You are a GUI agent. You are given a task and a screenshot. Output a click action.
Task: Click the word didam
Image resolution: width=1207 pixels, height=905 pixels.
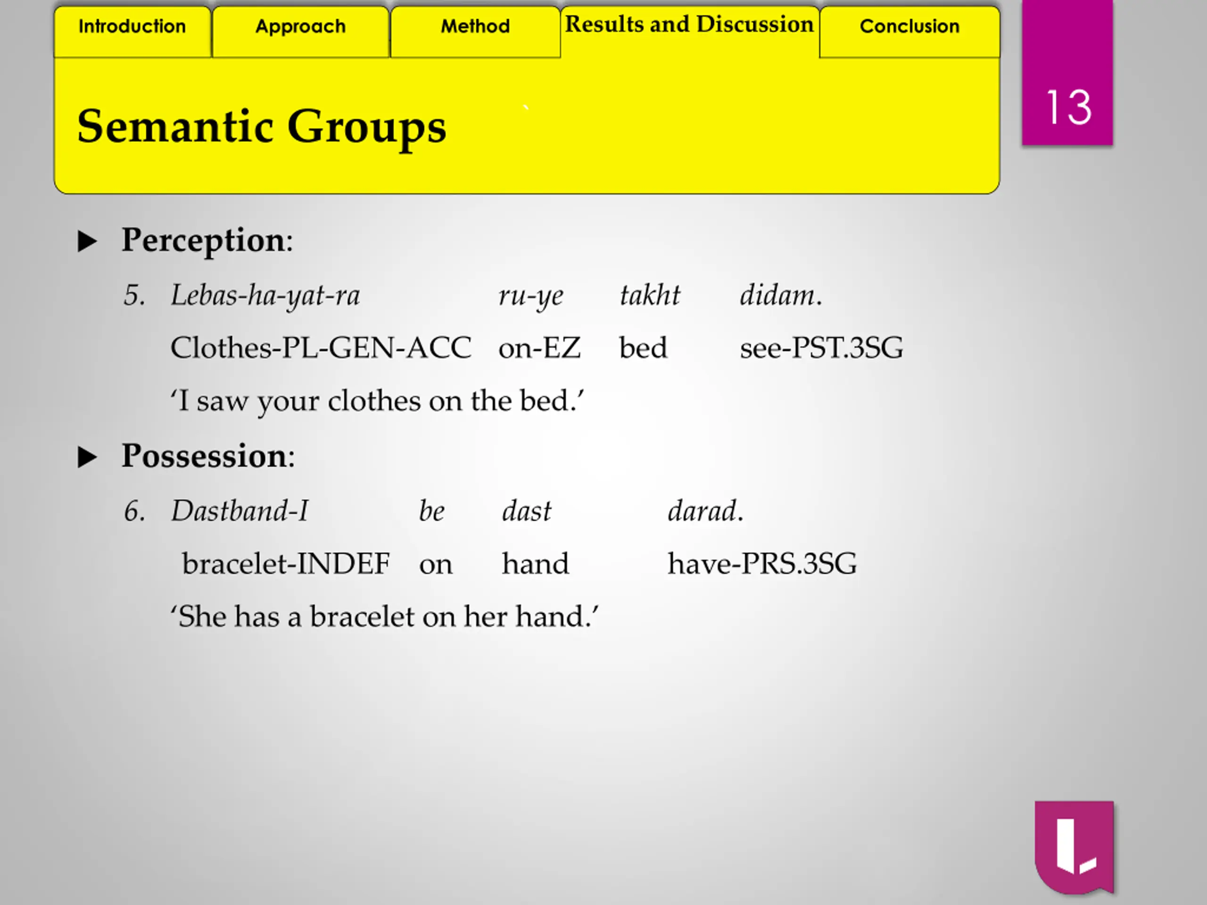click(779, 296)
